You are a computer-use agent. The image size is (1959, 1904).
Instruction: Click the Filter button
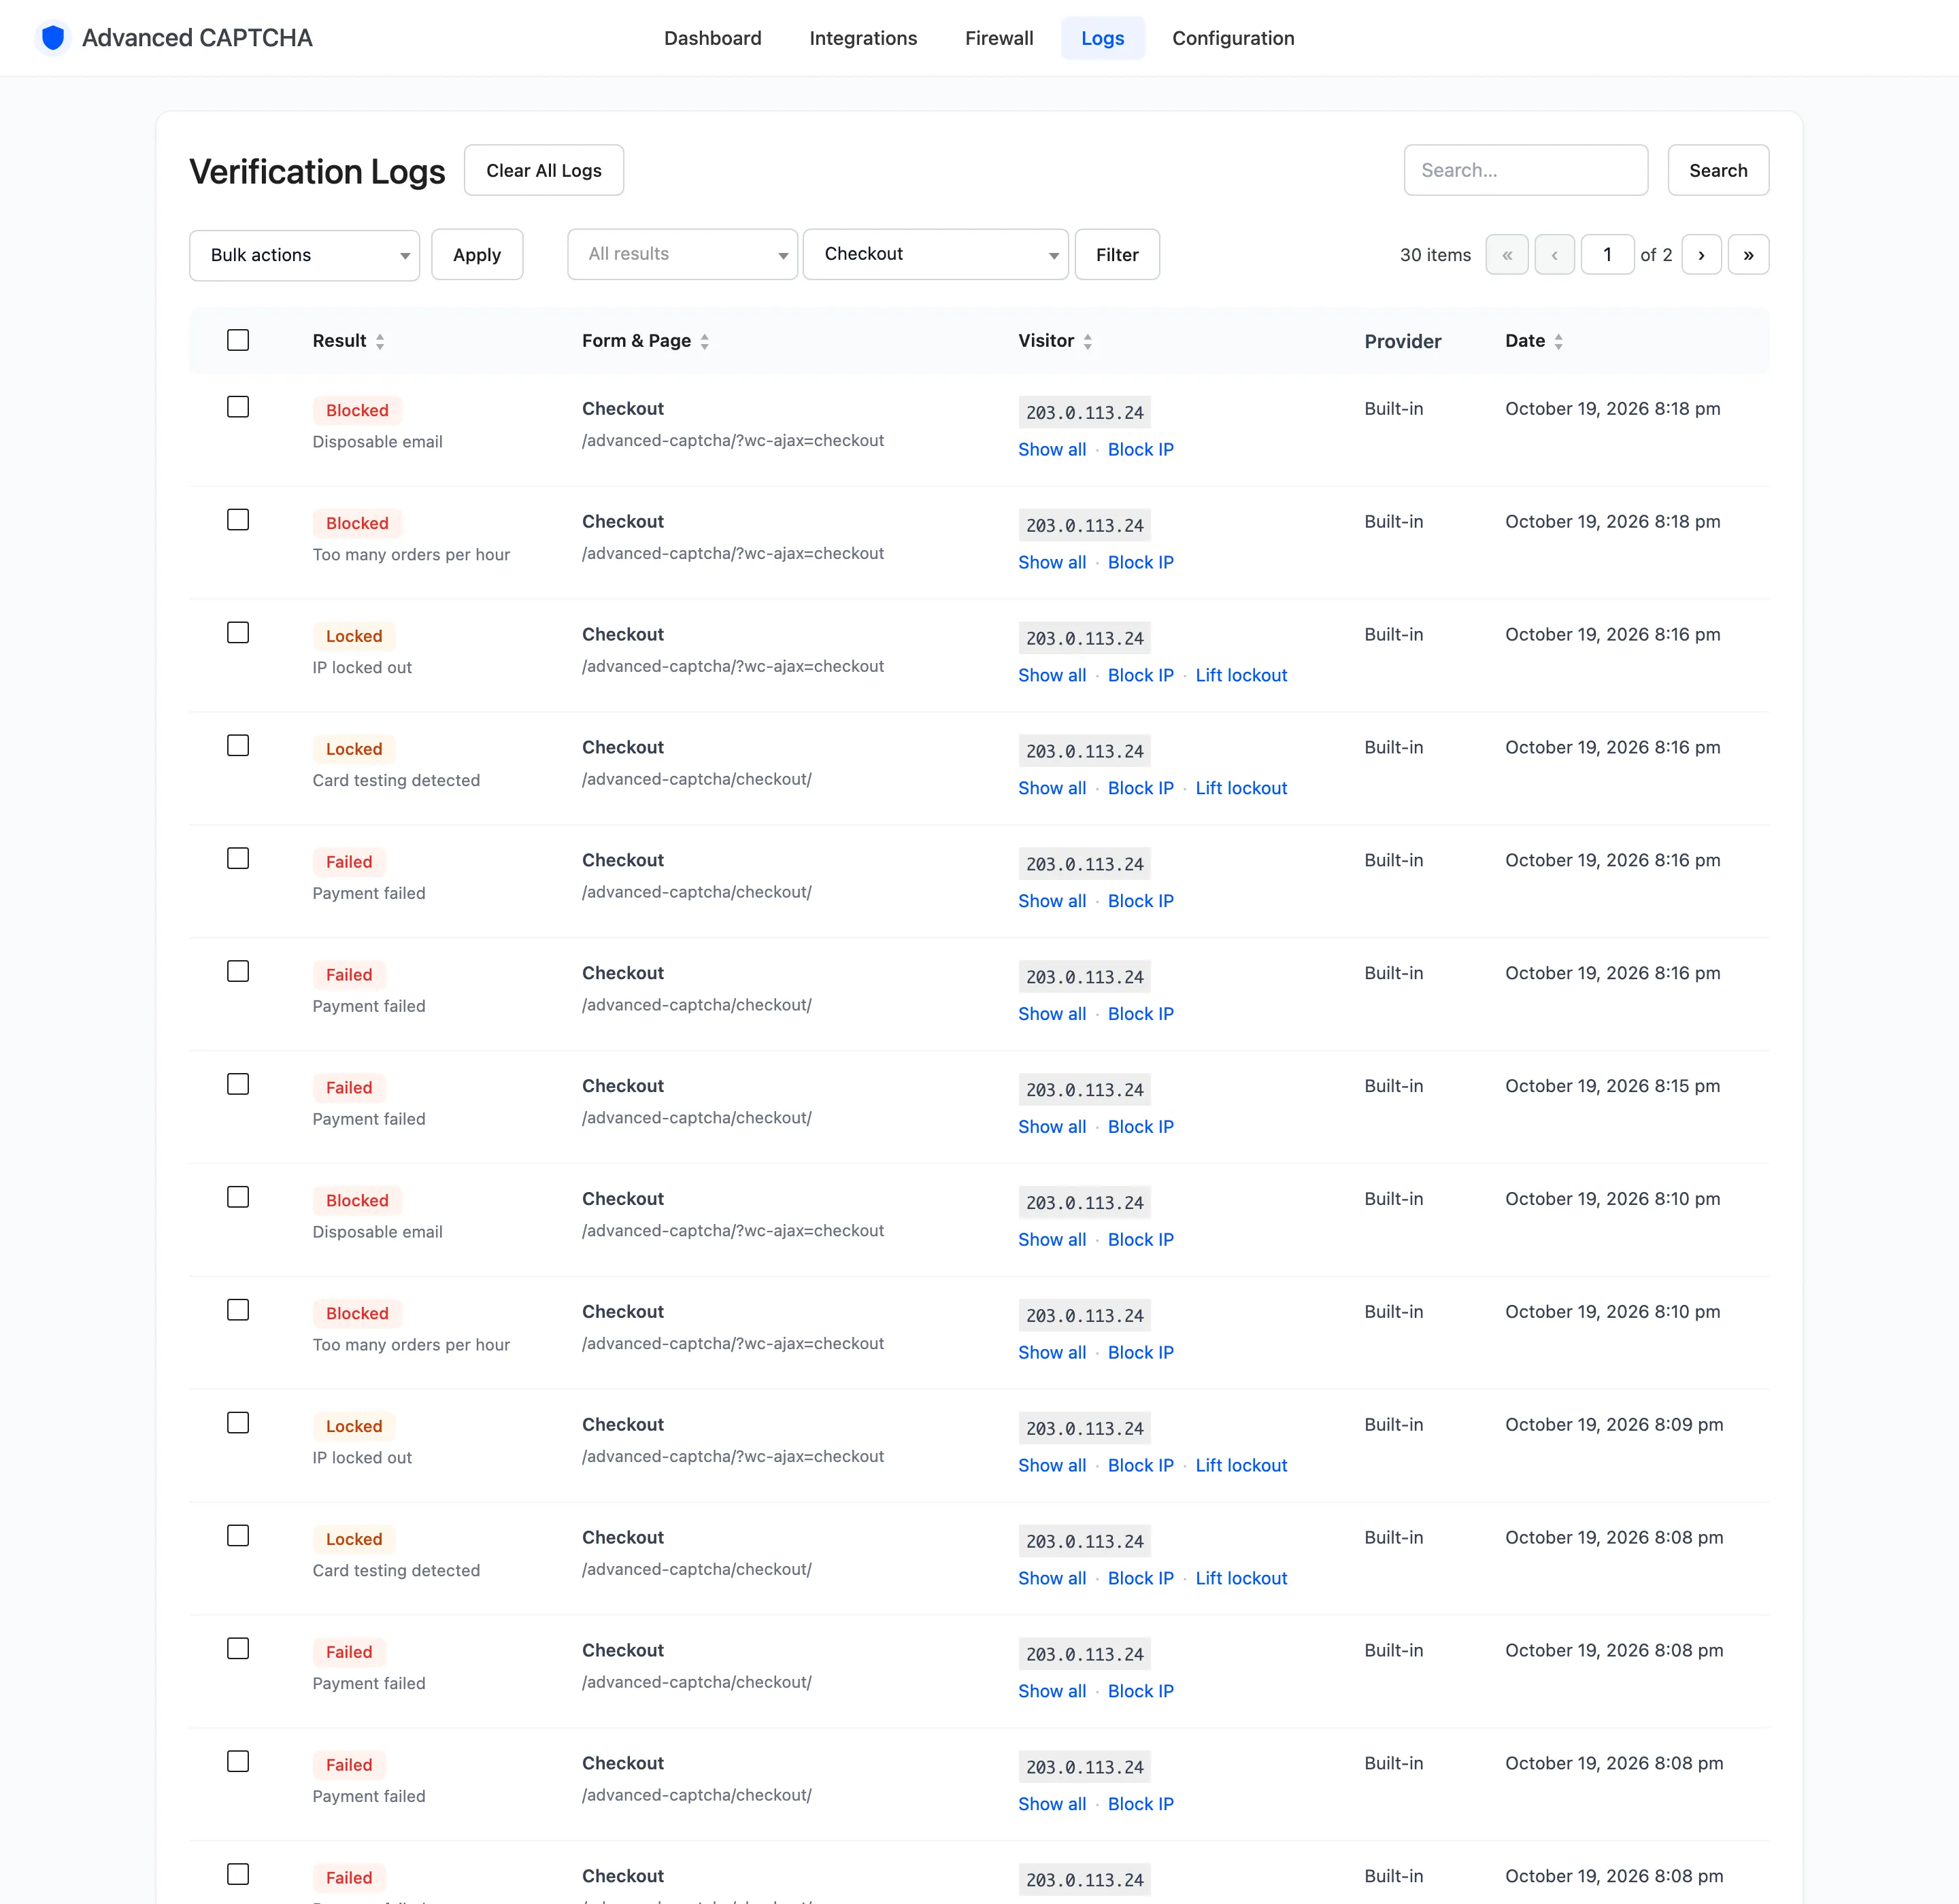(1117, 255)
